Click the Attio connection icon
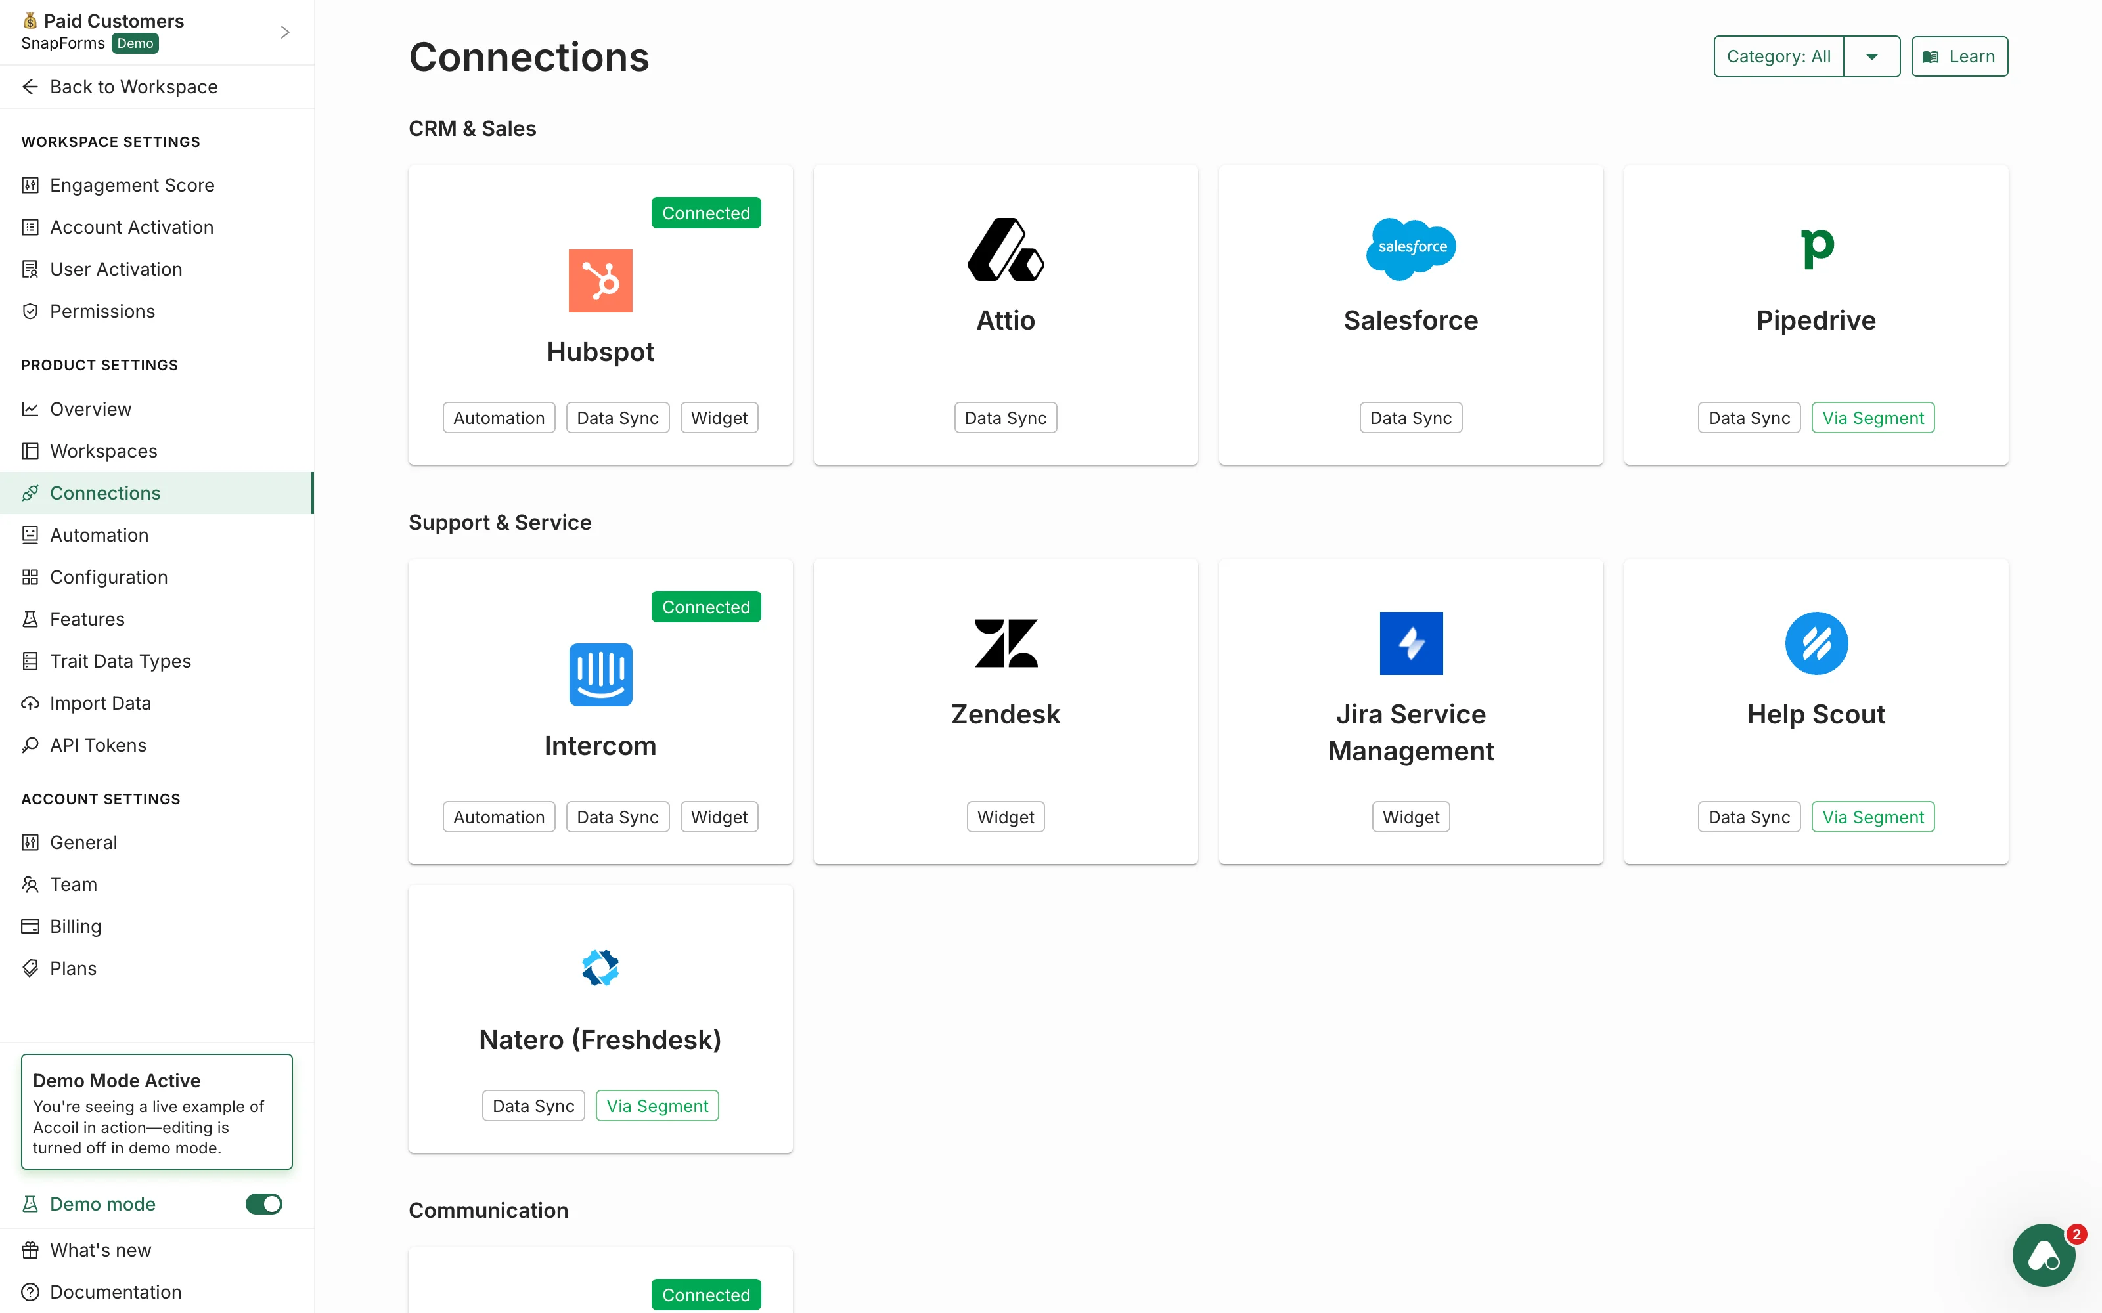The width and height of the screenshot is (2102, 1313). pos(1005,249)
